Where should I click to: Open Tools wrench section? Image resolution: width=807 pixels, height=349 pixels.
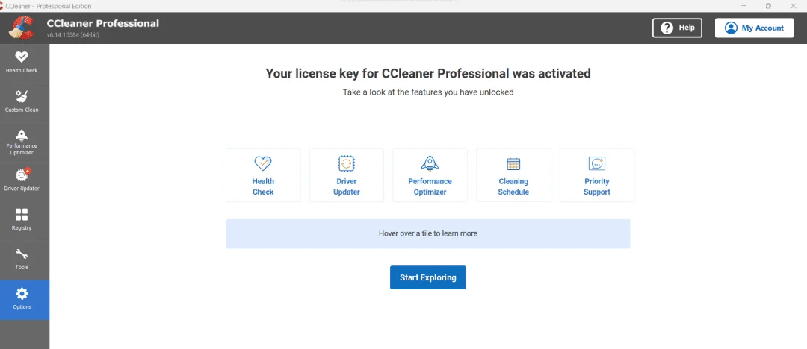[x=22, y=260]
